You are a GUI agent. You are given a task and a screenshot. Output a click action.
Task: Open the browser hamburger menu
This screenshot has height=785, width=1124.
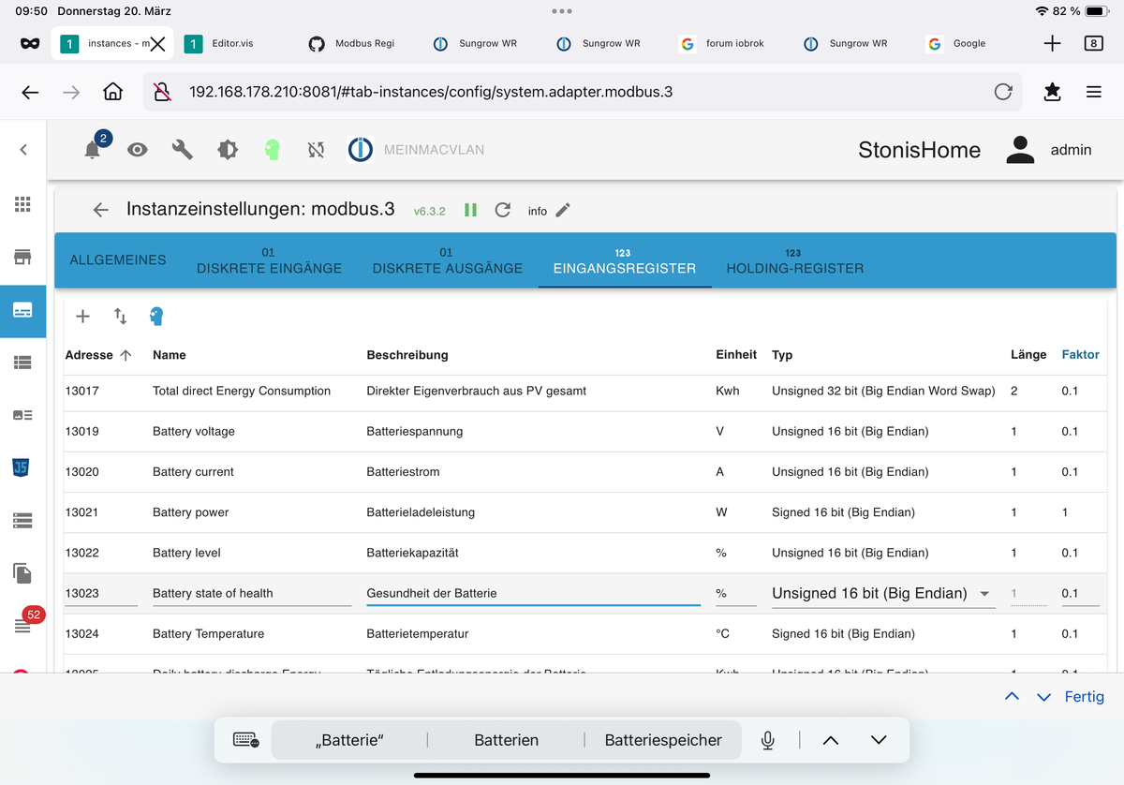pyautogui.click(x=1093, y=92)
